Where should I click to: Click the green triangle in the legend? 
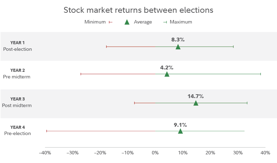(127, 22)
